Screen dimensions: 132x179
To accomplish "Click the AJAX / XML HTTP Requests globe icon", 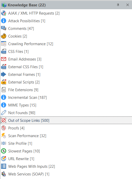I will (4, 13).
